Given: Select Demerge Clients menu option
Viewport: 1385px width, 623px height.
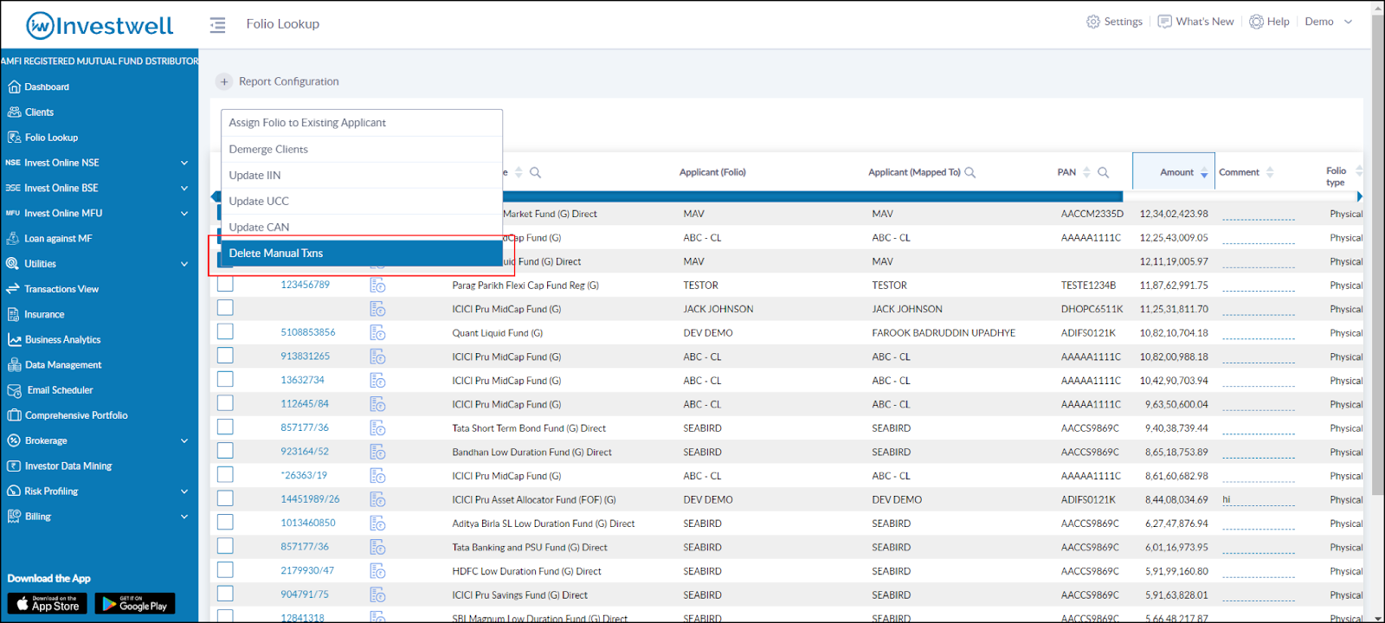Looking at the screenshot, I should point(362,149).
